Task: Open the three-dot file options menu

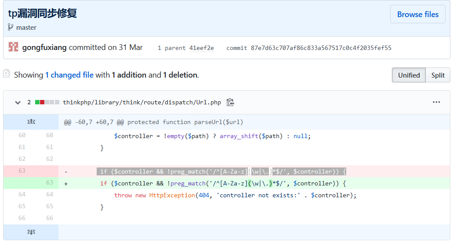Action: click(x=436, y=102)
